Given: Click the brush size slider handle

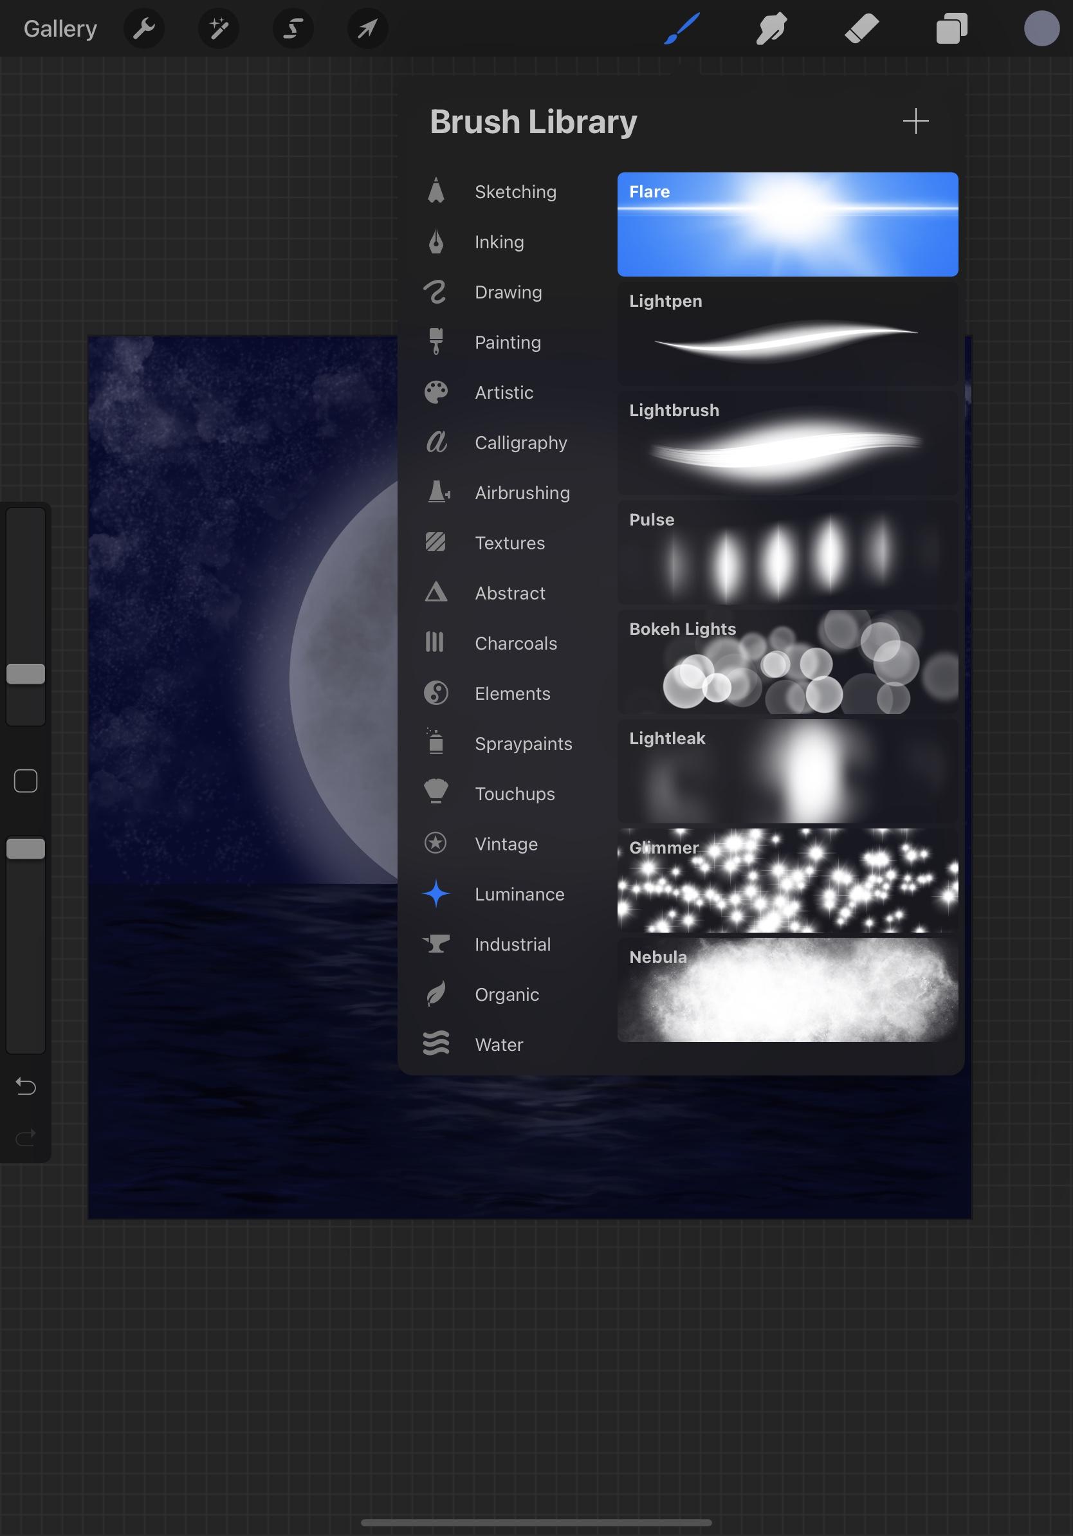Looking at the screenshot, I should pyautogui.click(x=26, y=673).
